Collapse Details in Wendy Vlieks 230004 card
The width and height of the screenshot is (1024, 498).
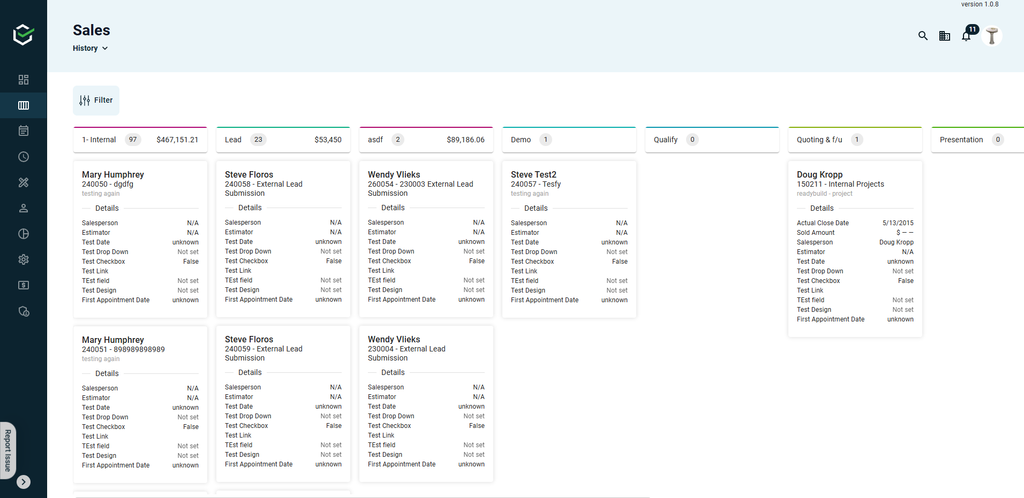pos(393,372)
